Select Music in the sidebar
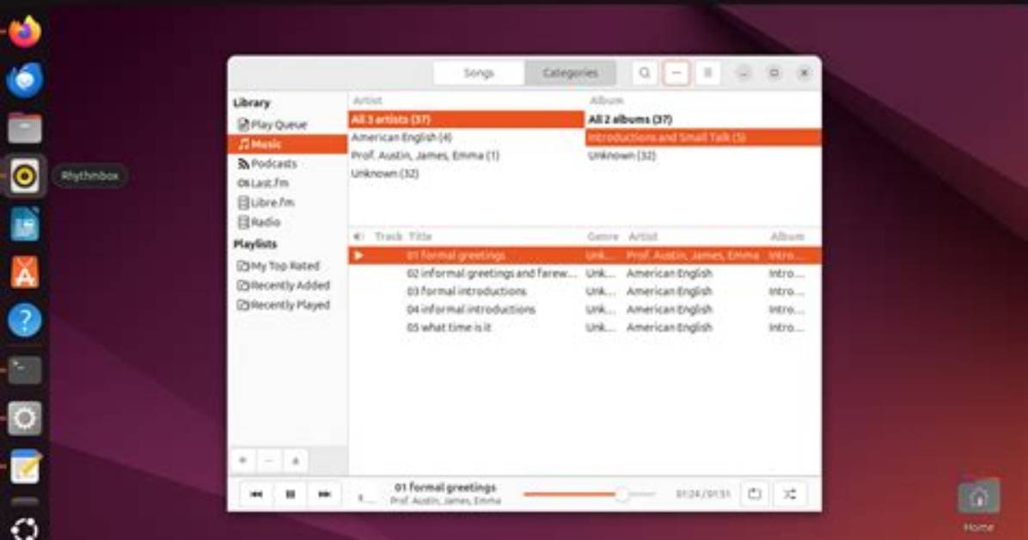Screen dimensions: 1028x540 pos(288,144)
